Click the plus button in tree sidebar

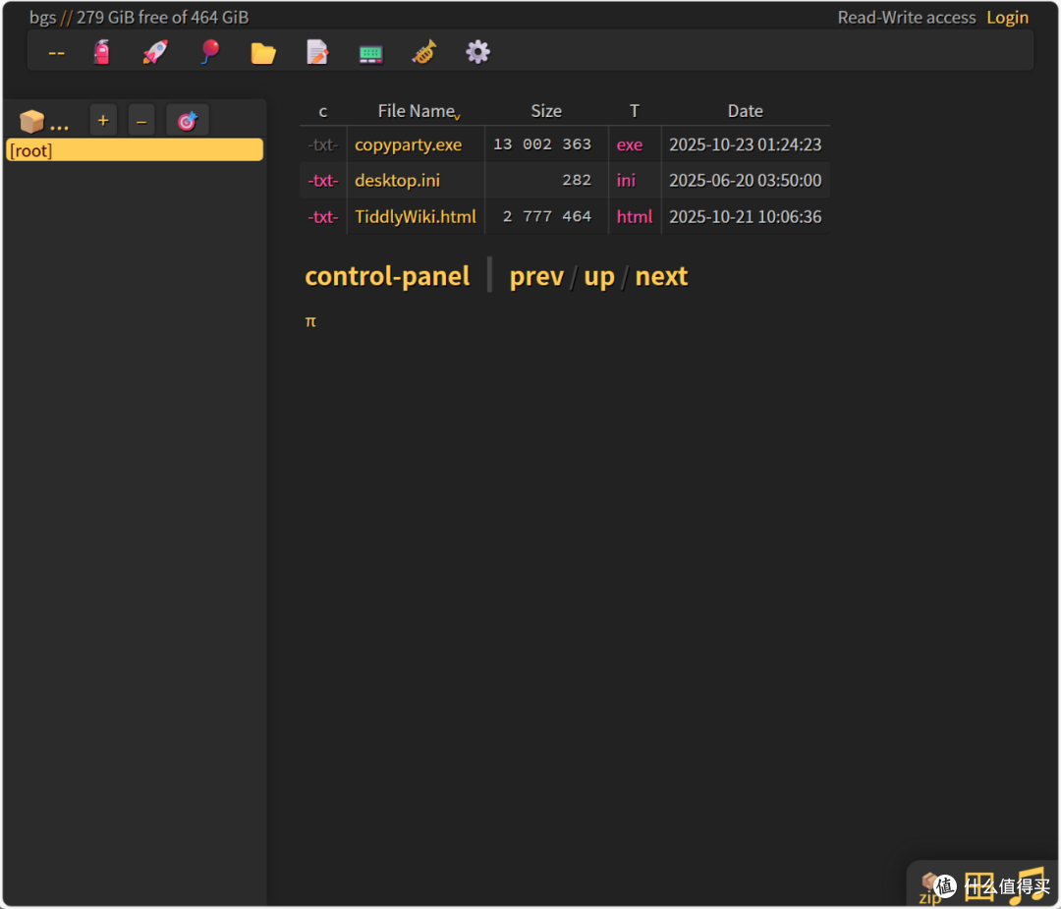(x=103, y=121)
